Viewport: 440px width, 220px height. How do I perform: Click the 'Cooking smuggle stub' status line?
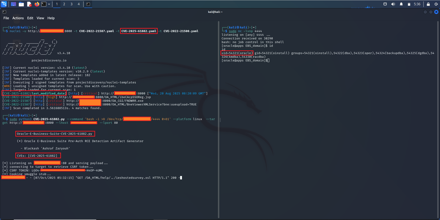point(27,174)
